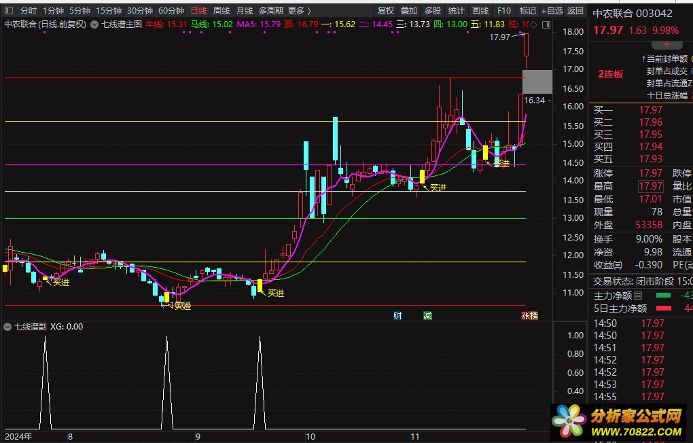
Task: Click the 2024年 label on time axis
Action: [18, 437]
